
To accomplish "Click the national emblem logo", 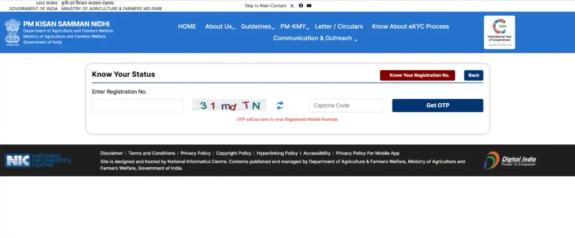I will click(x=12, y=32).
